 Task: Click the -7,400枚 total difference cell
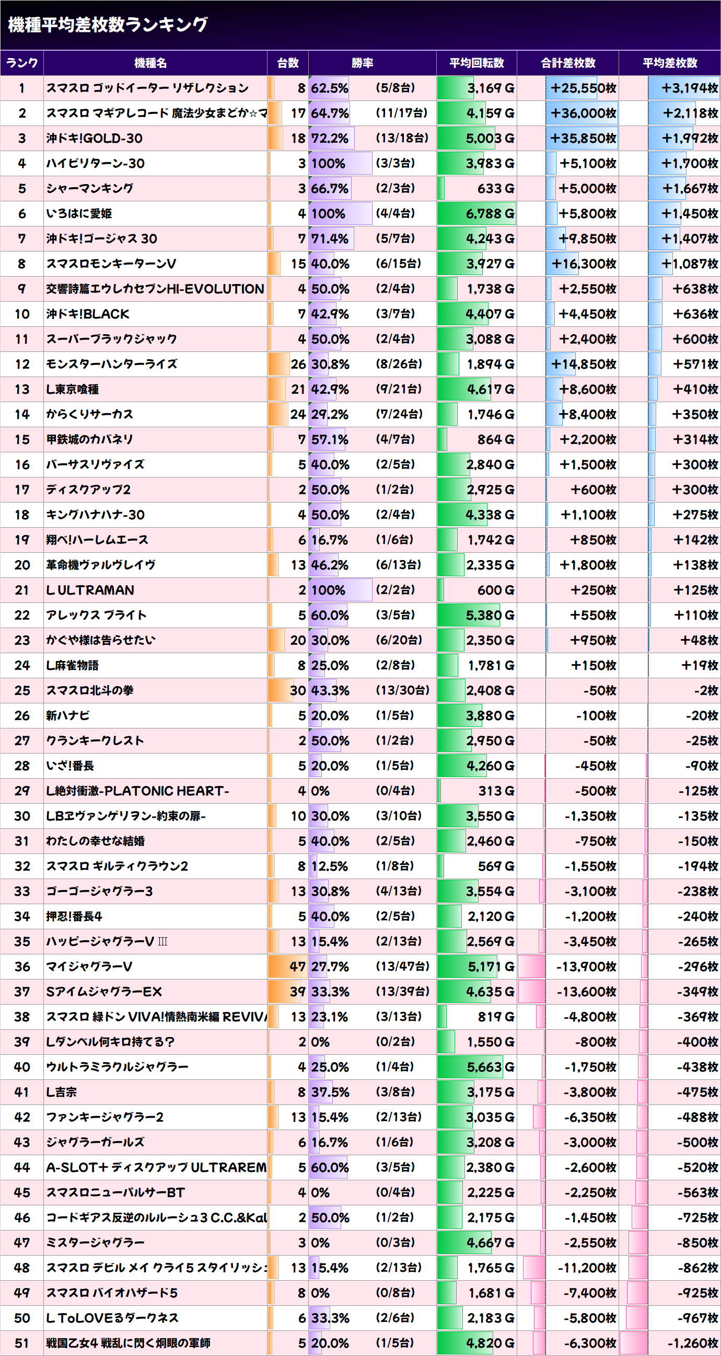click(568, 1293)
